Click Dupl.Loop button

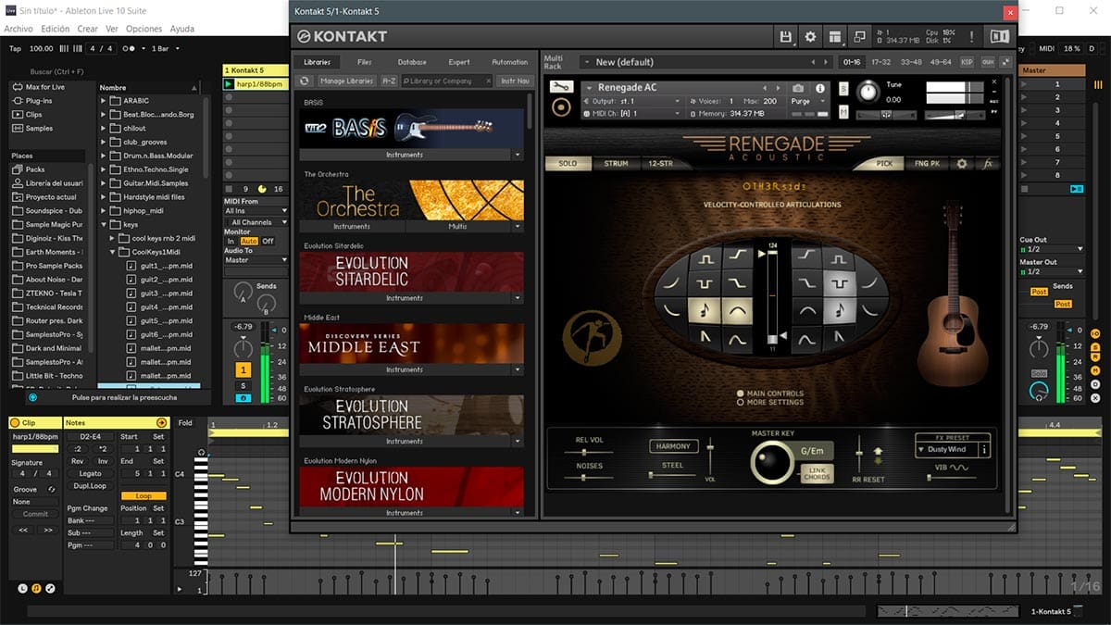click(90, 485)
